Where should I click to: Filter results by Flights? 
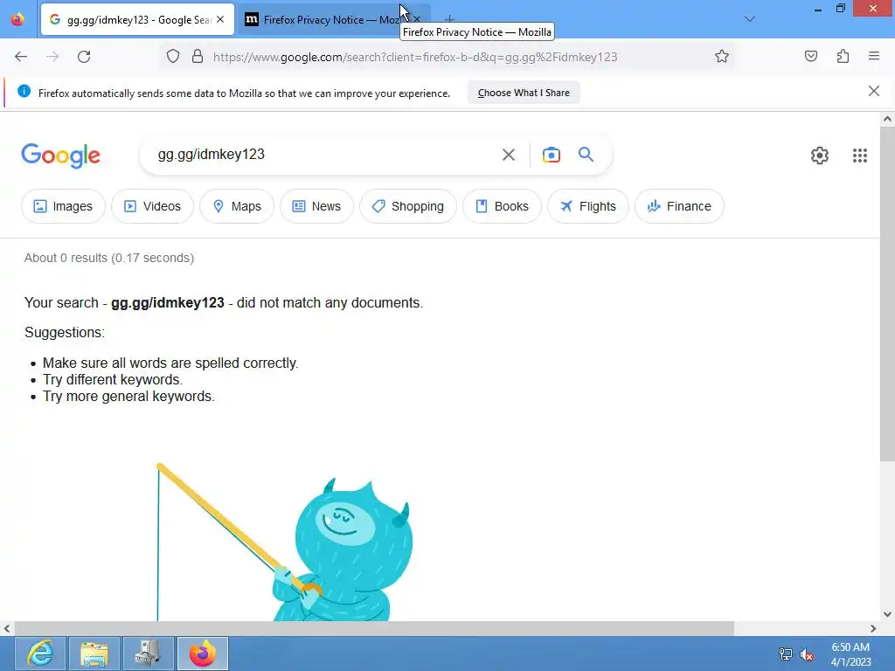(x=588, y=206)
